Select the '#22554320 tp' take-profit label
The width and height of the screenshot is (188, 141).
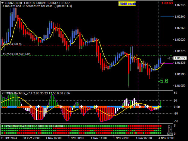tap(12, 44)
